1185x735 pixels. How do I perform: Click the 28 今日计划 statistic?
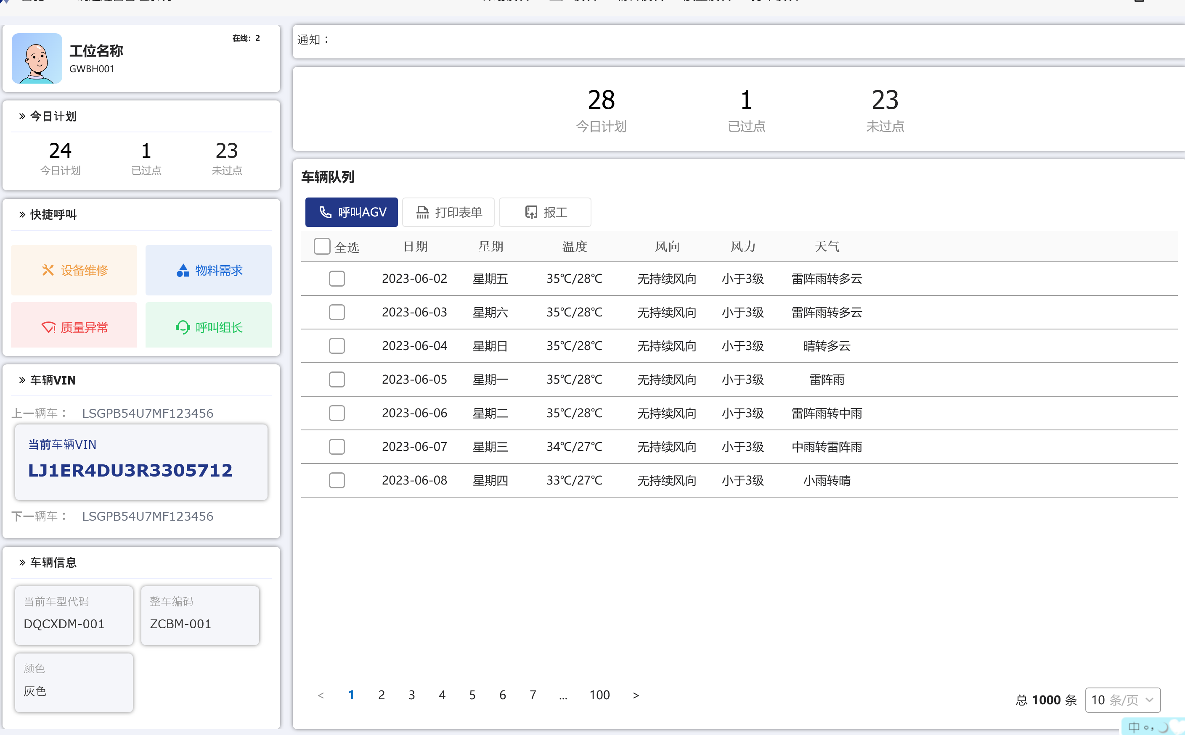coord(601,111)
